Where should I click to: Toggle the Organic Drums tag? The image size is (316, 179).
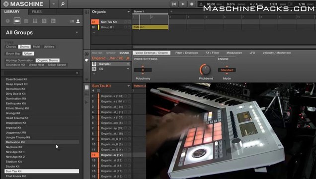pyautogui.click(x=48, y=60)
